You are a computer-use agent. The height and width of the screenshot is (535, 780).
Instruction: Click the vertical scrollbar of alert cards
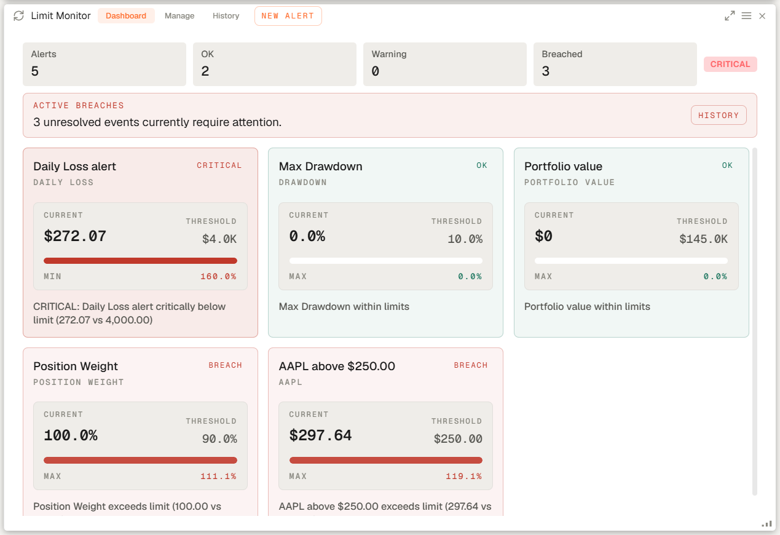pos(755,321)
